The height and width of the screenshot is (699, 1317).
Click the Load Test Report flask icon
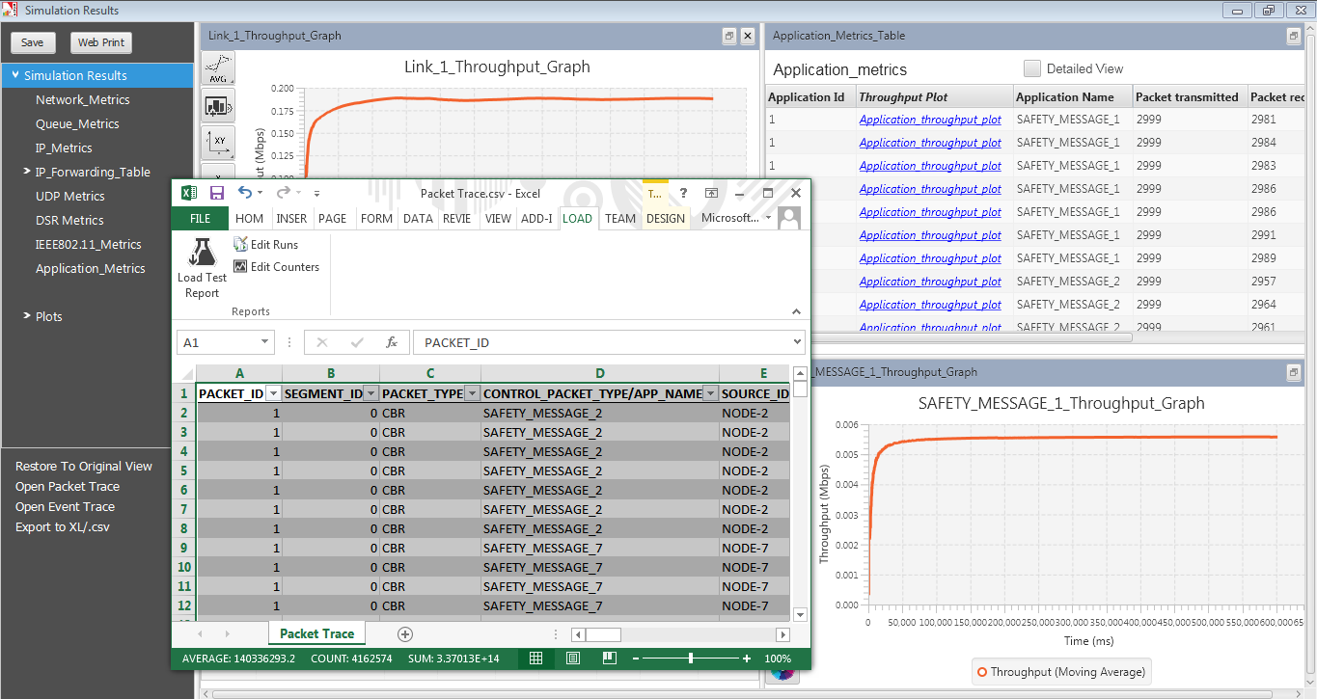[x=202, y=252]
